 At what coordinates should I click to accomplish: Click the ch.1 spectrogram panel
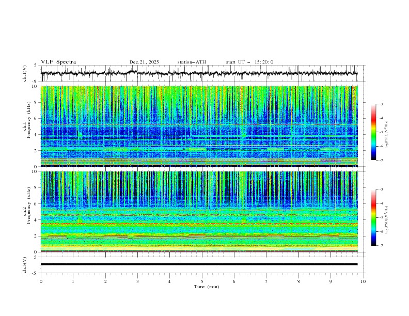tap(199, 126)
